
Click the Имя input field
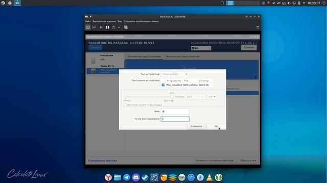(175, 112)
